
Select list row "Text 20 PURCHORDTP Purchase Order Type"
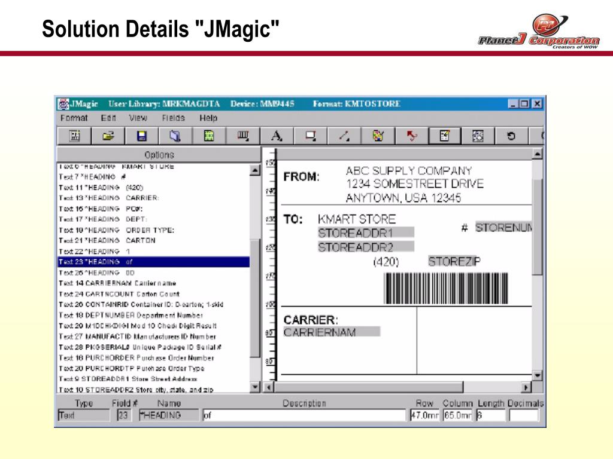154,368
